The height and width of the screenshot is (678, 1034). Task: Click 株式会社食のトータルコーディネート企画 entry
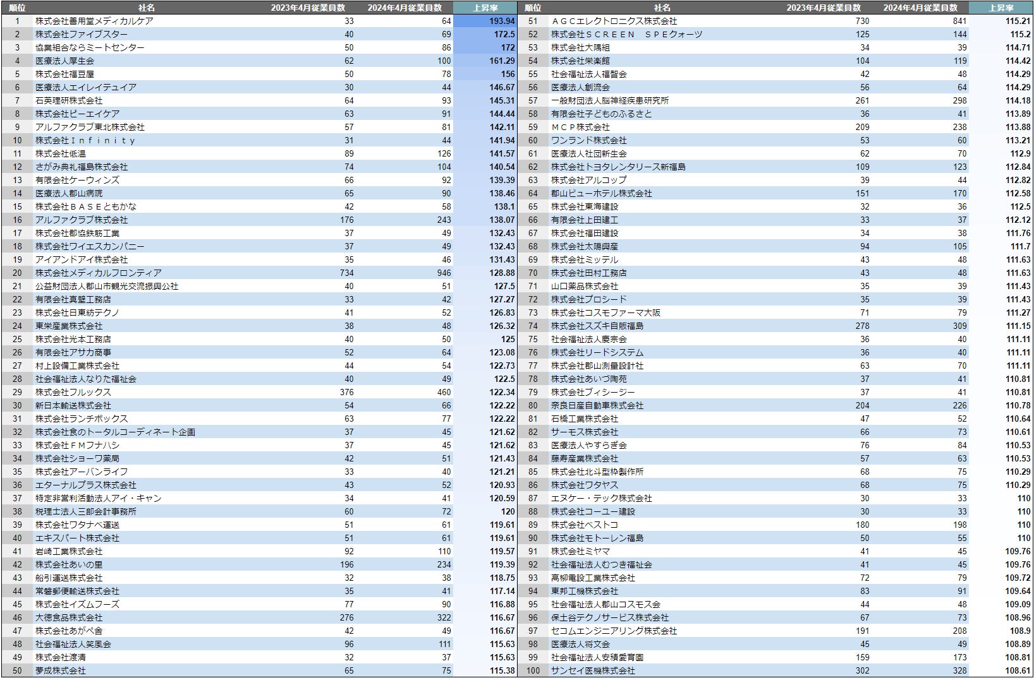tap(115, 432)
